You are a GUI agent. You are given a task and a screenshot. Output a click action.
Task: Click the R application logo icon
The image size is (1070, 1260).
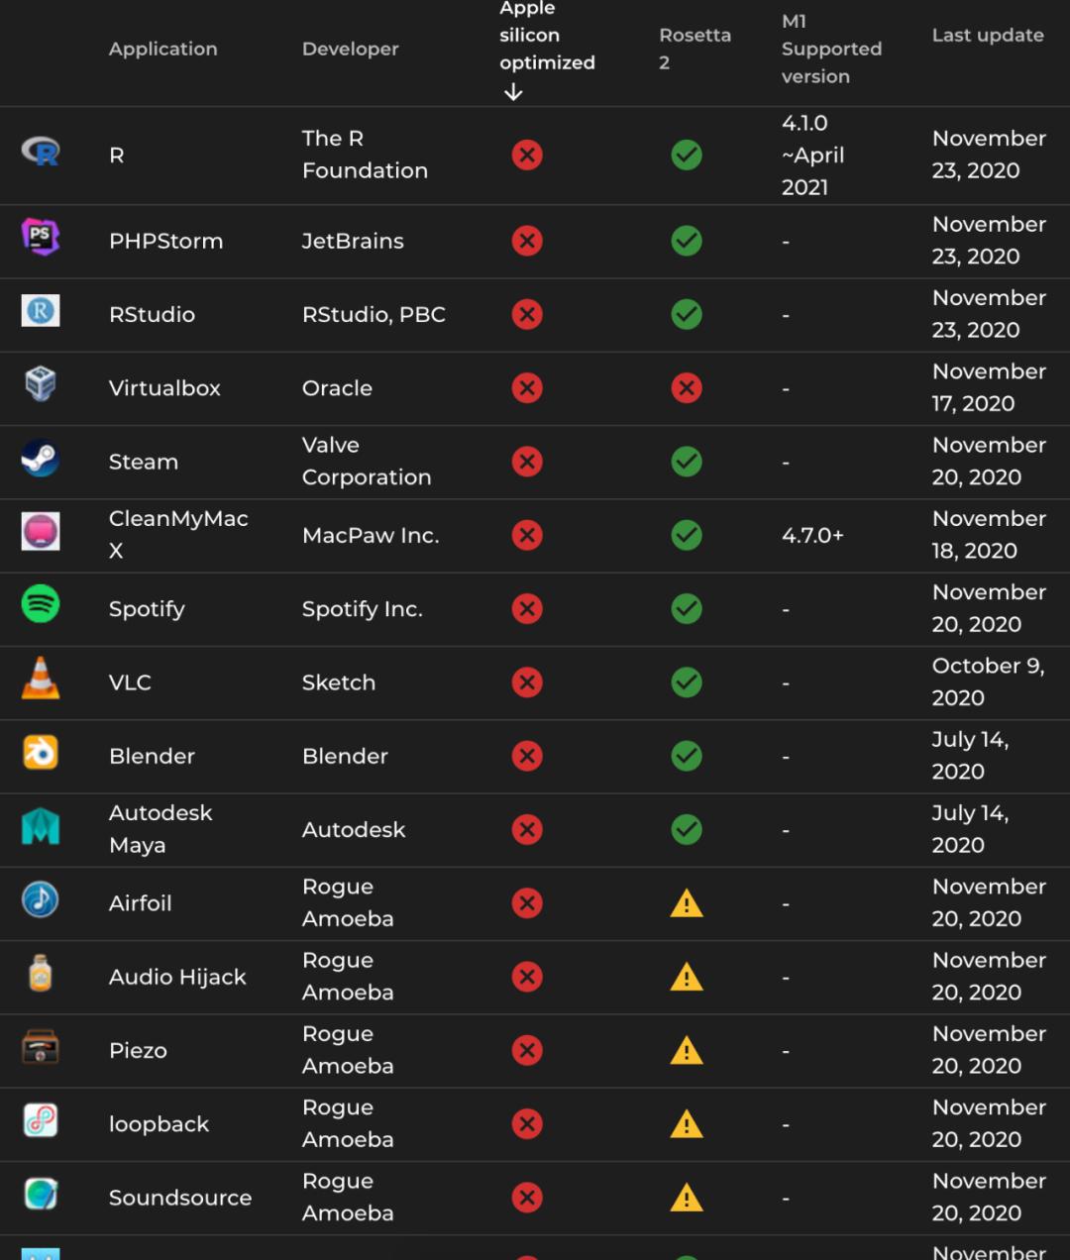(41, 153)
